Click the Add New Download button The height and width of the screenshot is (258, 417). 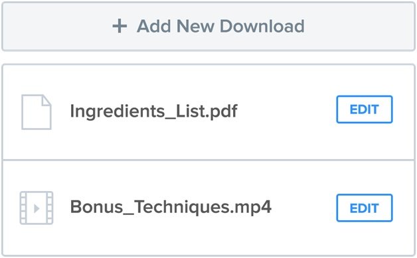[208, 26]
